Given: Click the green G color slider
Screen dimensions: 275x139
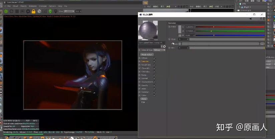Looking at the screenshot, I should (230, 31).
